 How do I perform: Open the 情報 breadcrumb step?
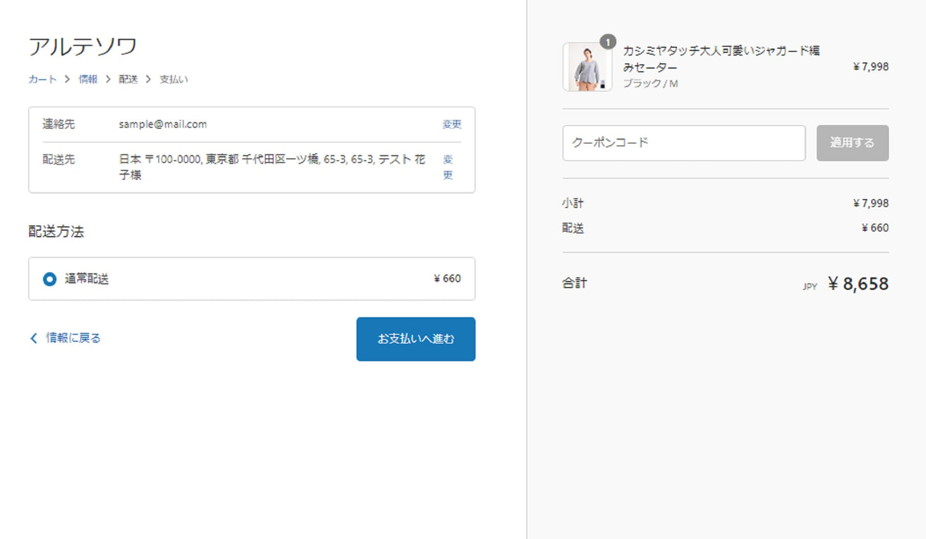coord(88,79)
